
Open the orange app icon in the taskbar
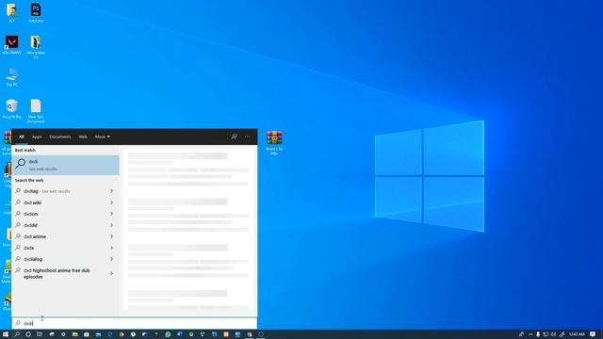click(x=226, y=334)
